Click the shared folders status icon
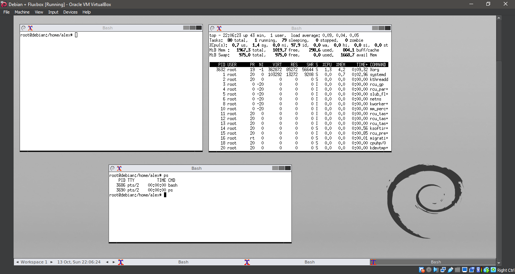This screenshot has height=274, width=515. [458, 269]
